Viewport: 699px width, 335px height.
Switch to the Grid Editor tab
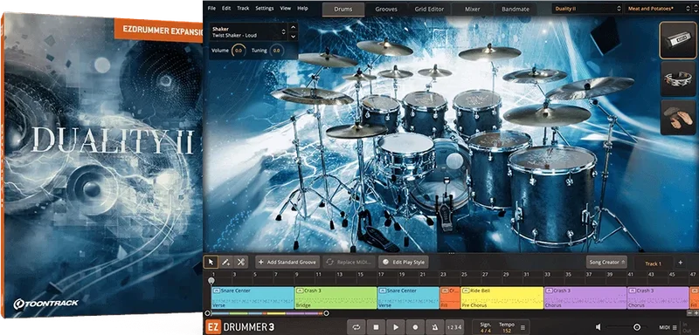429,9
